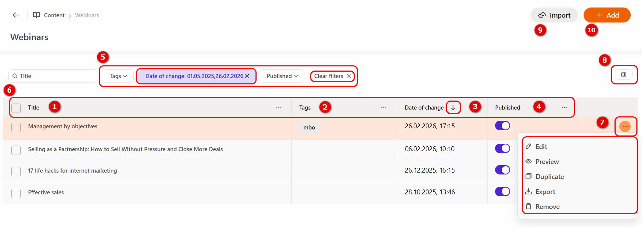Image resolution: width=642 pixels, height=227 pixels.
Task: Tick the select-all checkbox in header
Action: pos(16,108)
